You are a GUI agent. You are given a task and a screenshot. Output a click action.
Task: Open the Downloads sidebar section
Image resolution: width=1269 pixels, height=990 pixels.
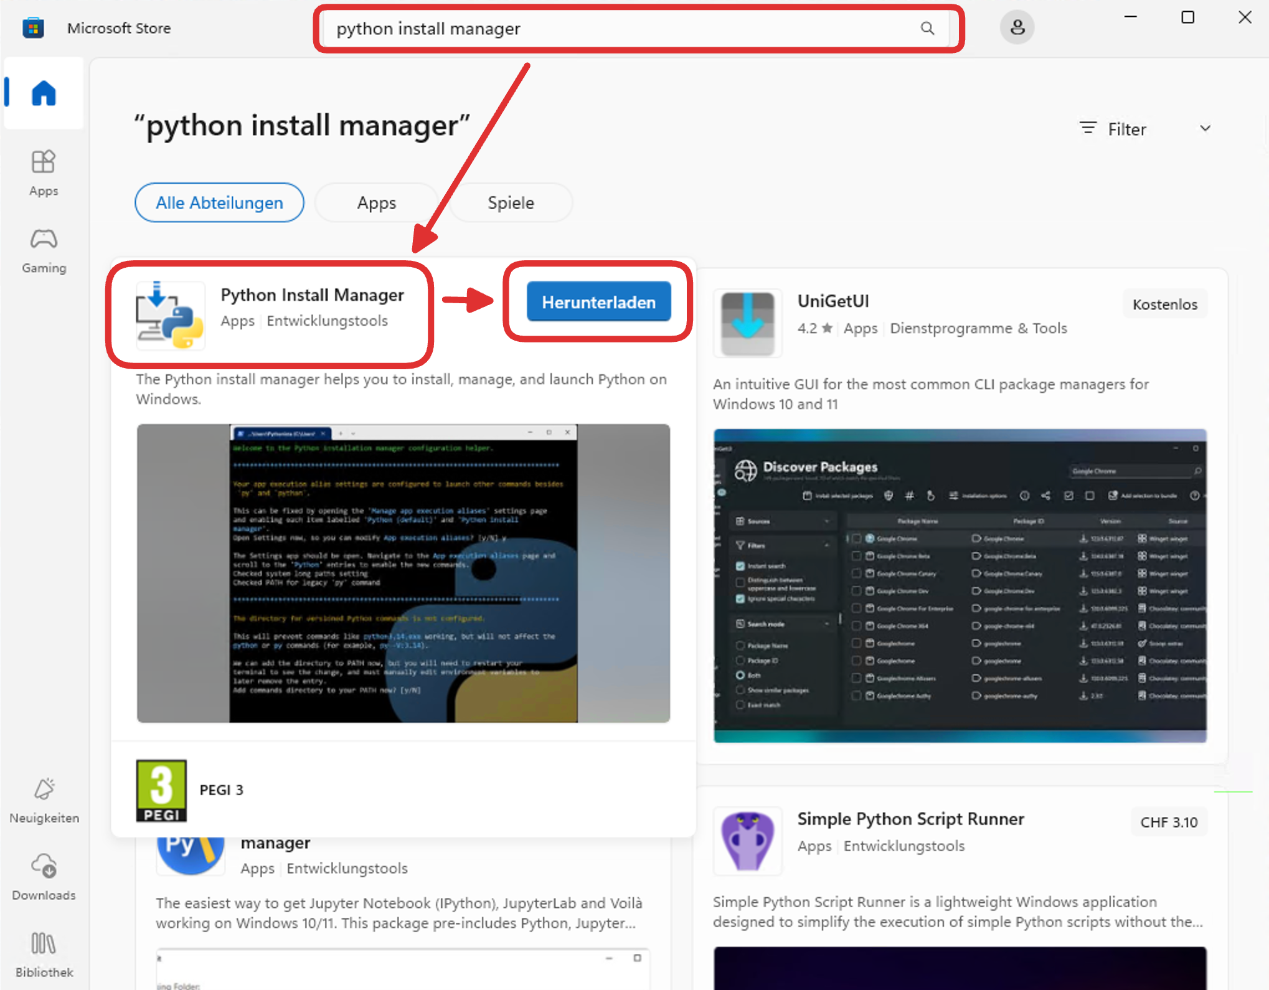tap(44, 877)
